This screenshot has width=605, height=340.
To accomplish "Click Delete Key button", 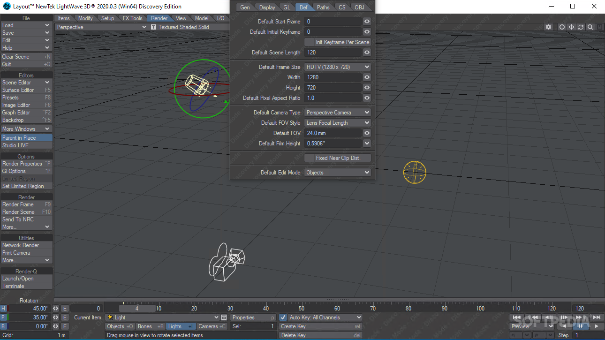I will coord(321,335).
